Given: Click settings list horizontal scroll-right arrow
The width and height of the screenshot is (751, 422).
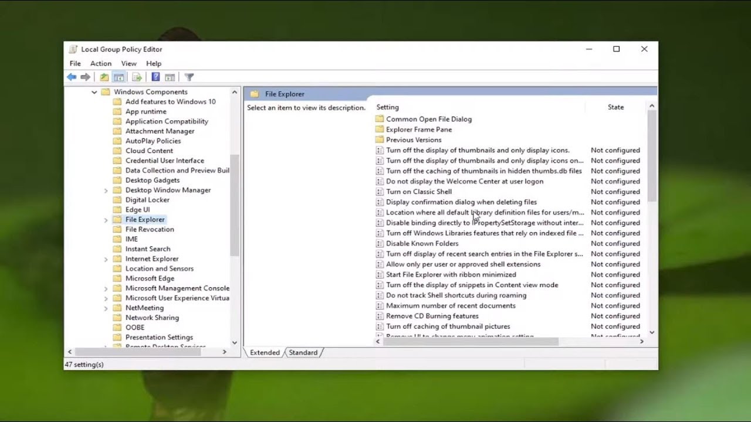Looking at the screenshot, I should 641,341.
